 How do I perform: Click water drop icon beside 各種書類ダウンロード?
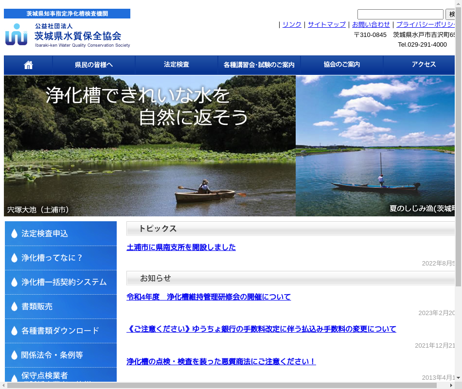pyautogui.click(x=14, y=331)
